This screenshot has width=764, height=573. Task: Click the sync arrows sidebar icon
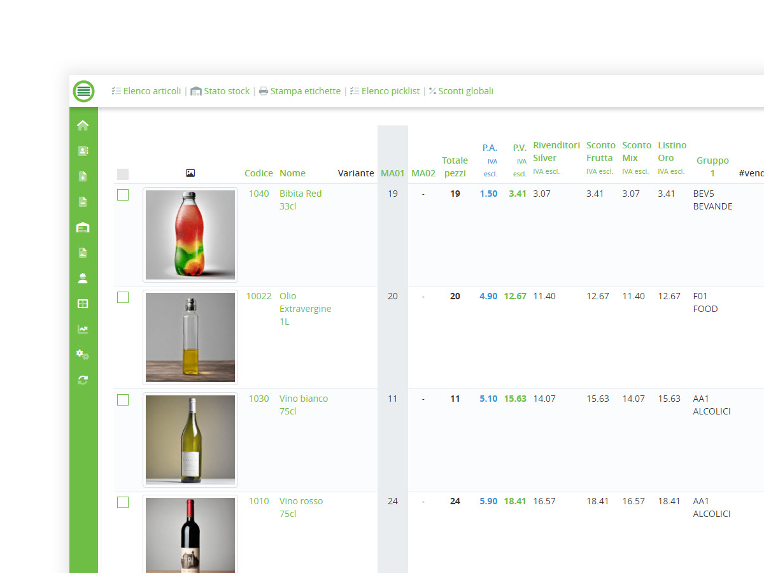click(x=83, y=380)
